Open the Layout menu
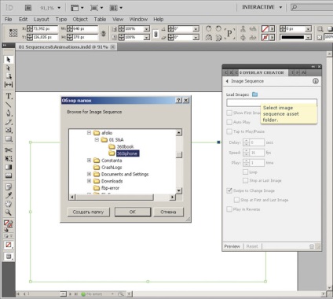The image size is (333, 299). pos(42,19)
